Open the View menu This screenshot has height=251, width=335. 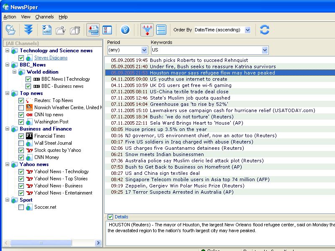pyautogui.click(x=26, y=17)
